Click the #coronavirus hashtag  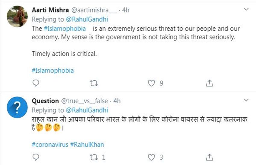point(50,144)
